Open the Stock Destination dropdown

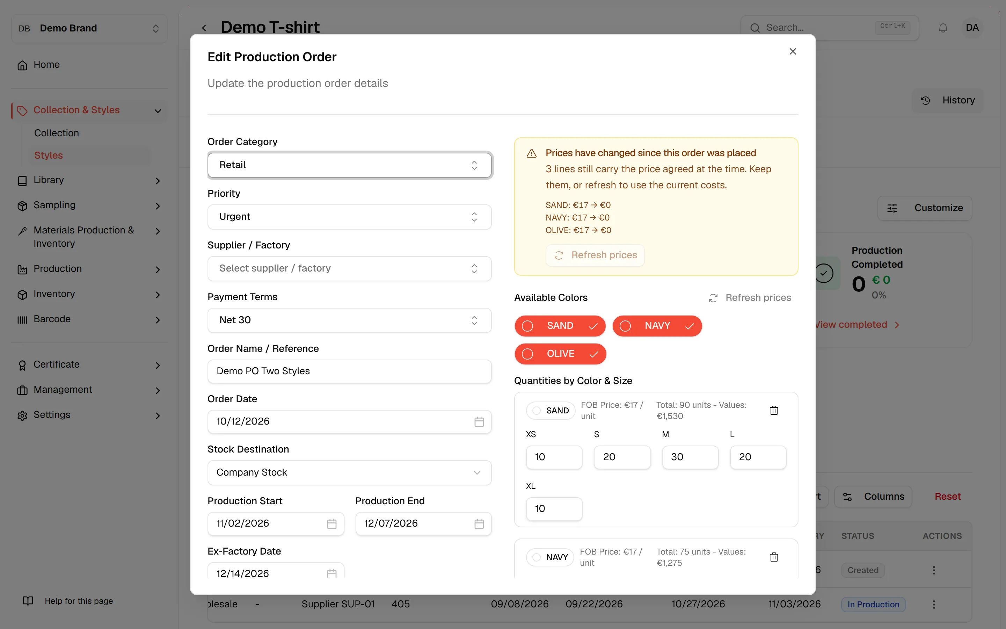349,472
